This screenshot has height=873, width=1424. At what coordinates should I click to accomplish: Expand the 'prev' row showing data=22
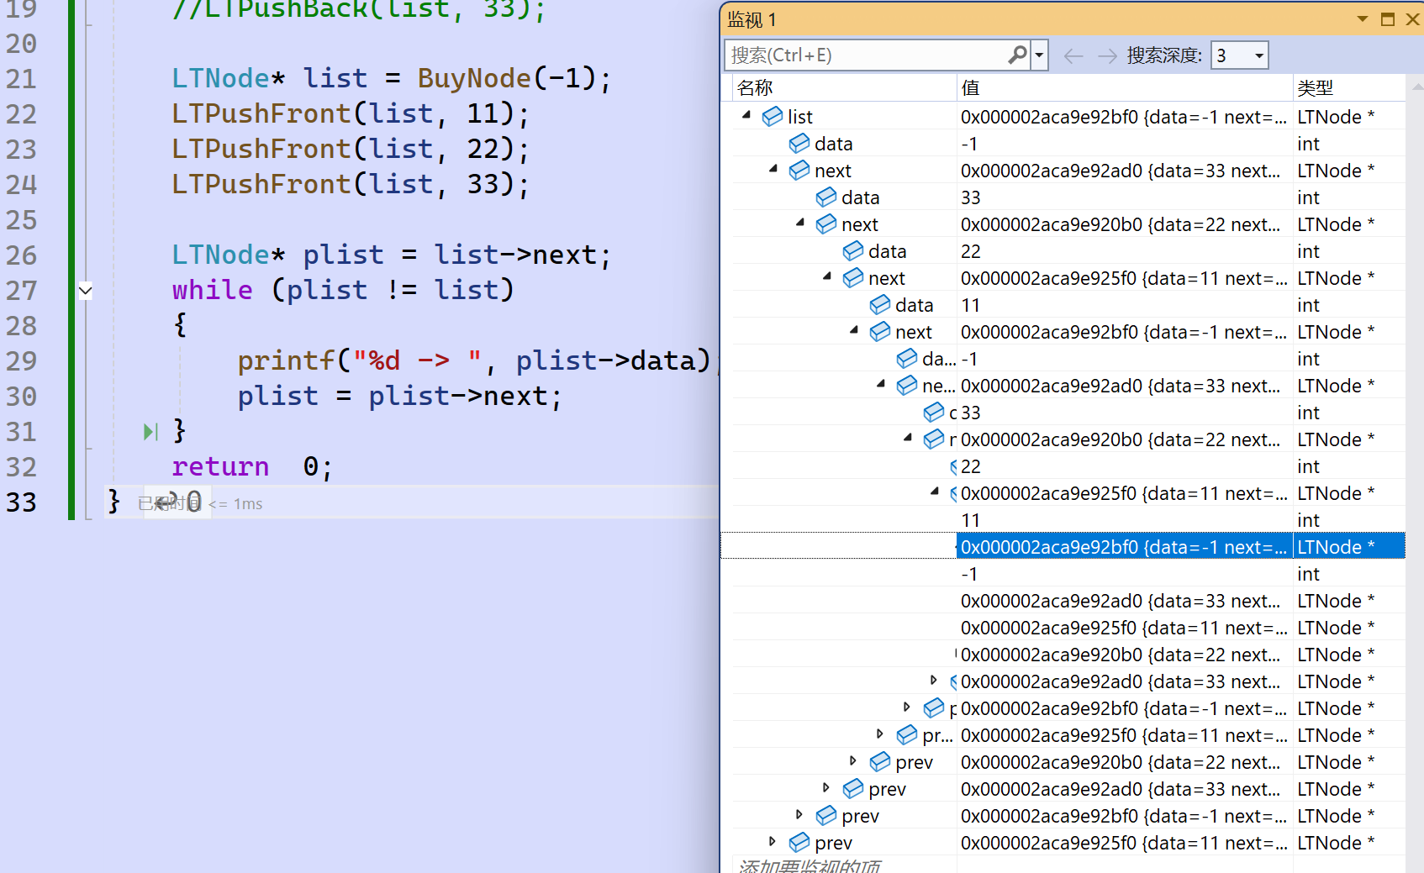[x=853, y=761]
